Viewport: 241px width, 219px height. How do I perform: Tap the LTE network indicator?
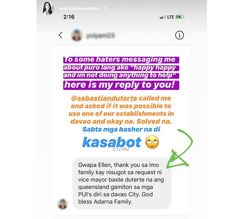[171, 17]
